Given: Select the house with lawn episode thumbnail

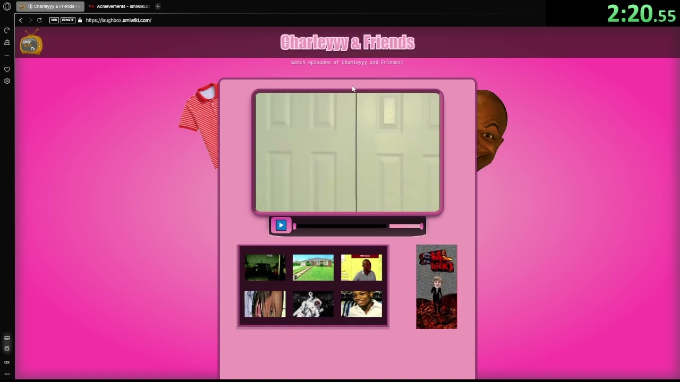Looking at the screenshot, I should click(313, 267).
